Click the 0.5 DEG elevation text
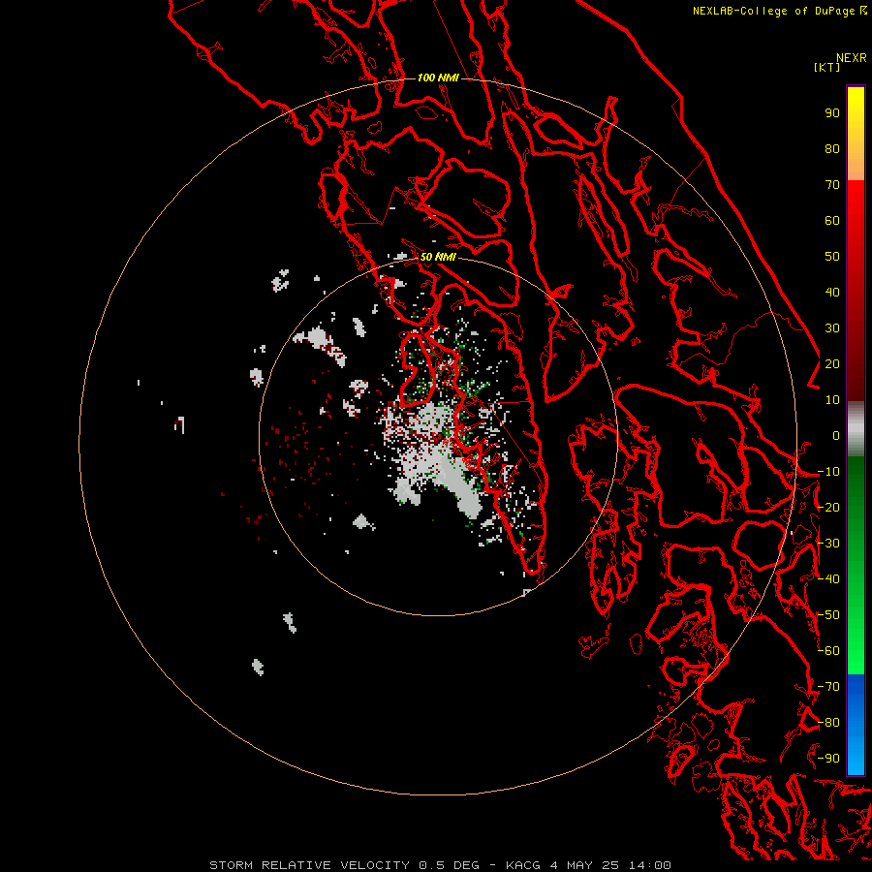This screenshot has width=872, height=872. click(x=449, y=865)
